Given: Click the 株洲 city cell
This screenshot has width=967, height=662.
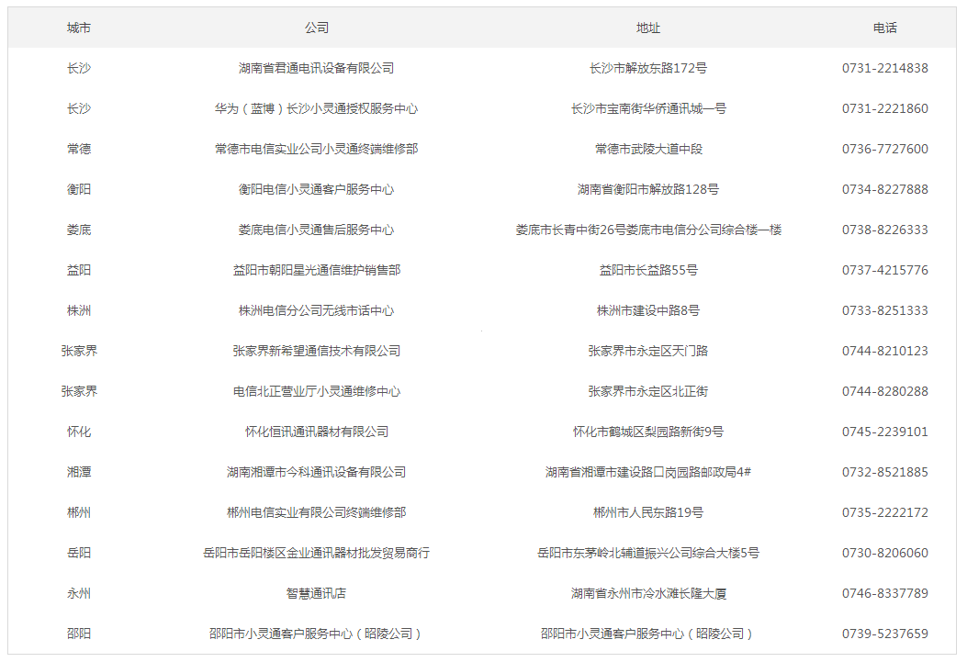Looking at the screenshot, I should point(79,310).
